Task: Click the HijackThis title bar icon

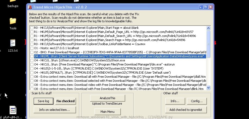Action: [x=30, y=7]
